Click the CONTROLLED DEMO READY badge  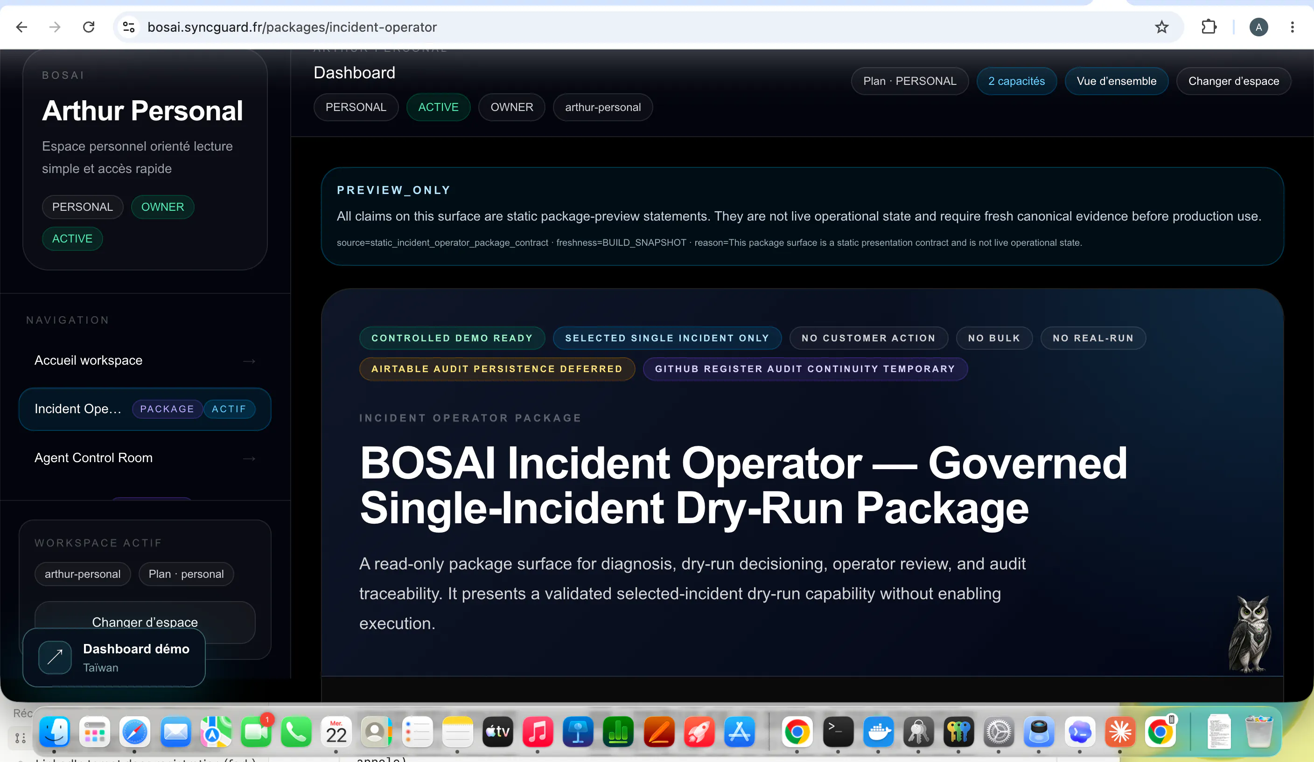point(452,338)
